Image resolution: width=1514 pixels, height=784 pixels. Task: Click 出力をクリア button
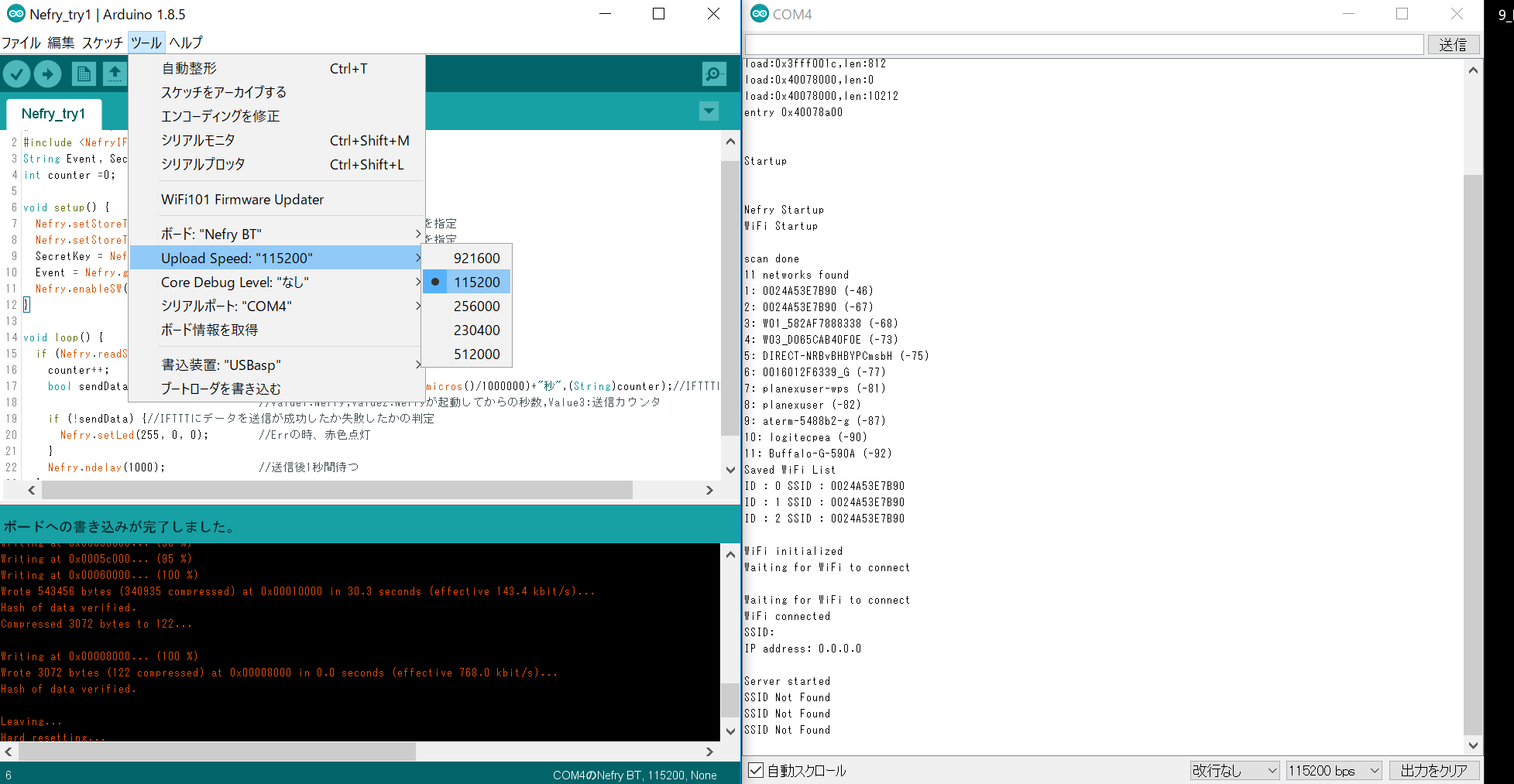(x=1434, y=770)
